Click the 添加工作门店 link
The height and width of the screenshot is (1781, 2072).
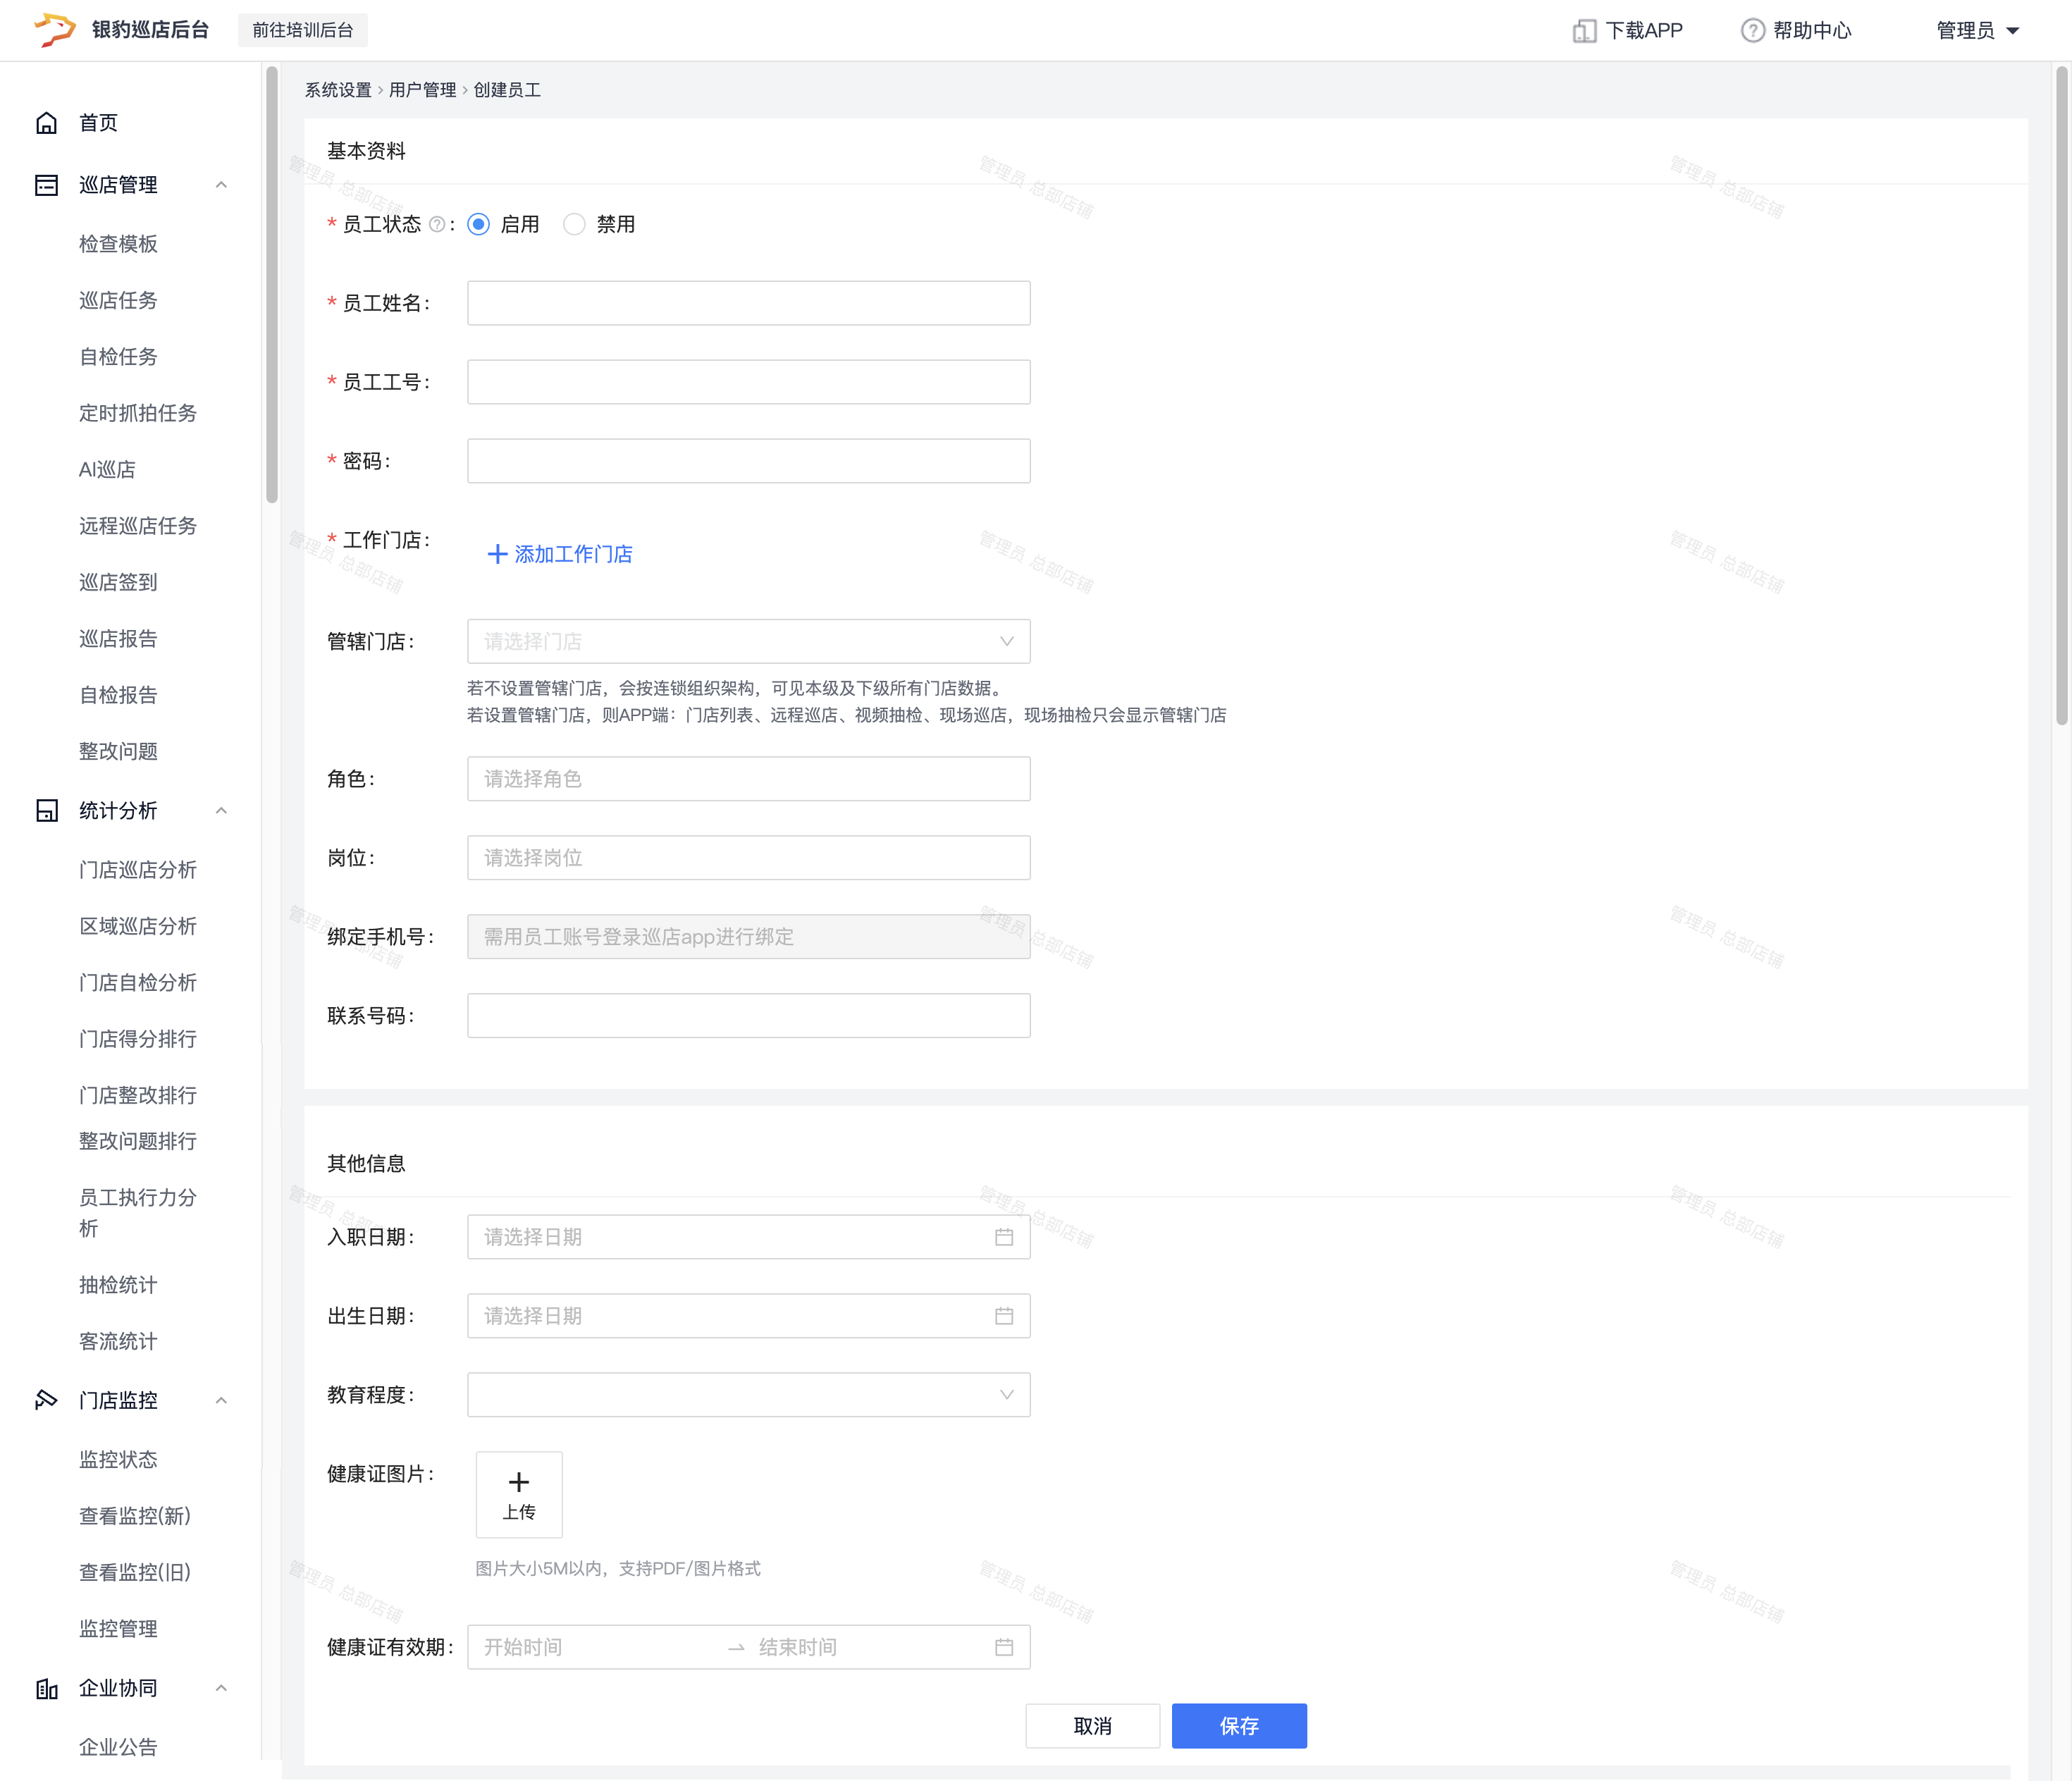click(560, 555)
